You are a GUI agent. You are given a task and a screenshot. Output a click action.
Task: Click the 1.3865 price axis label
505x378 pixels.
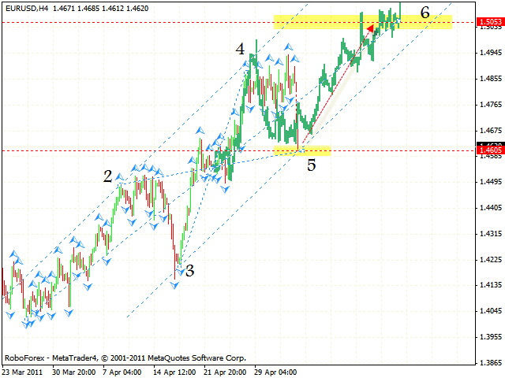490,363
